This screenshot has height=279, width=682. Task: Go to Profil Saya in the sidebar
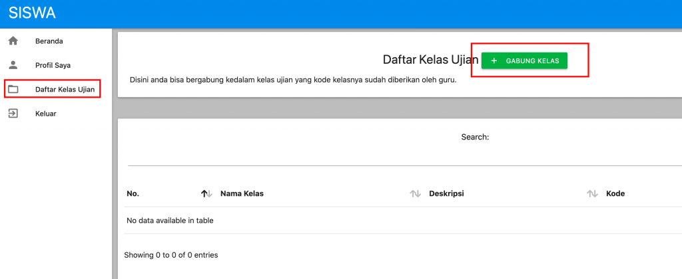[53, 65]
